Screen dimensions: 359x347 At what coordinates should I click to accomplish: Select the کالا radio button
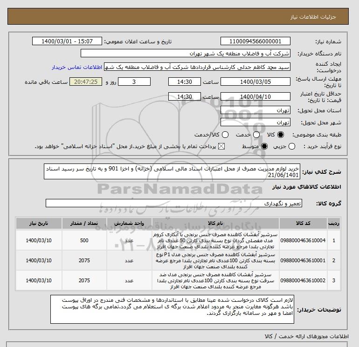(x=281, y=135)
